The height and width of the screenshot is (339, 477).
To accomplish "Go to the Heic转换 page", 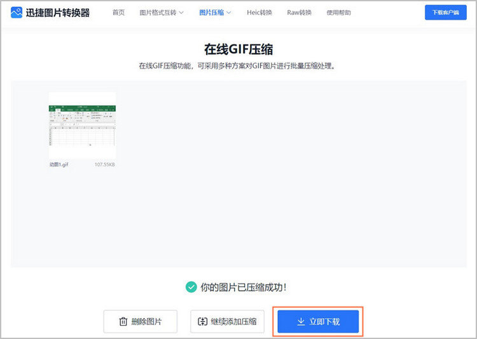I will pyautogui.click(x=259, y=13).
